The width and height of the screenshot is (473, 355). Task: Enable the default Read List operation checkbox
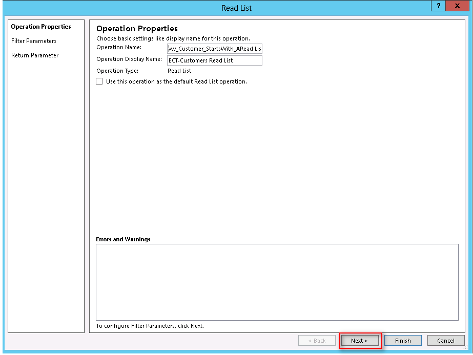[99, 81]
